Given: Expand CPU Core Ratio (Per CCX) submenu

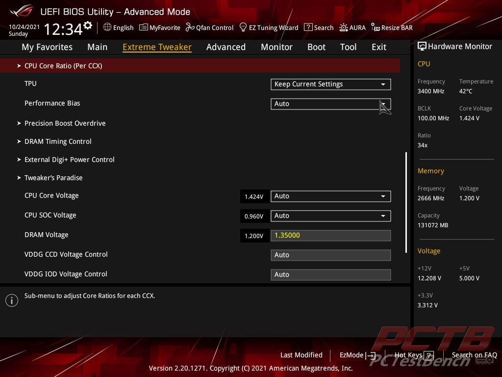Looking at the screenshot, I should click(200, 66).
